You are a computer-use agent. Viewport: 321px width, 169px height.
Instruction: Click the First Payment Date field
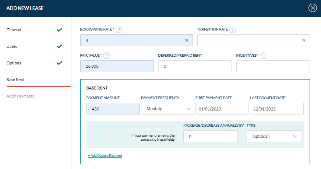pyautogui.click(x=222, y=109)
